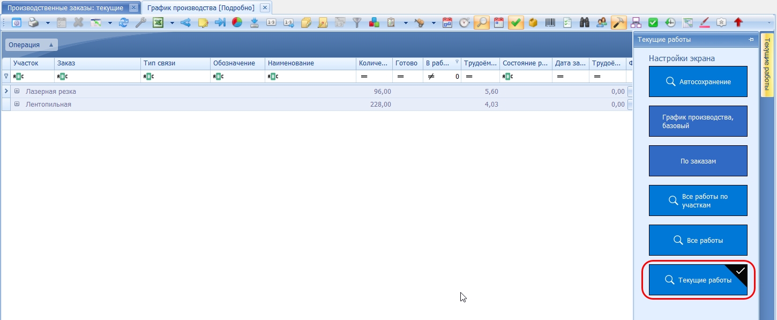This screenshot has height=320, width=777.
Task: Toggle the pin on Текущие работы panel
Action: [x=751, y=40]
